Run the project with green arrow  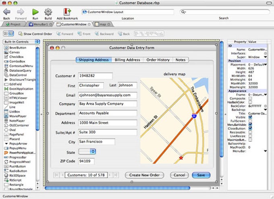[35, 12]
